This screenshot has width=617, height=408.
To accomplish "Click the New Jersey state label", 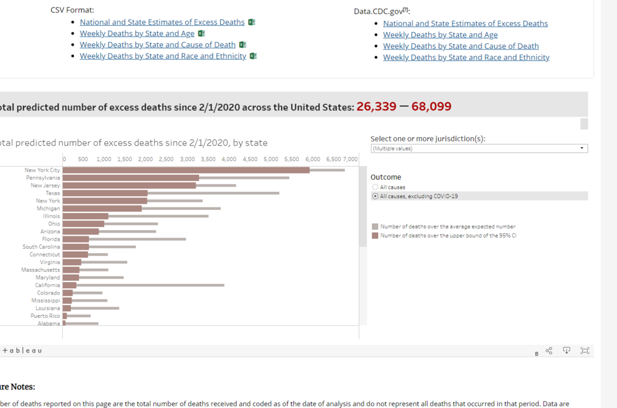I will (45, 186).
